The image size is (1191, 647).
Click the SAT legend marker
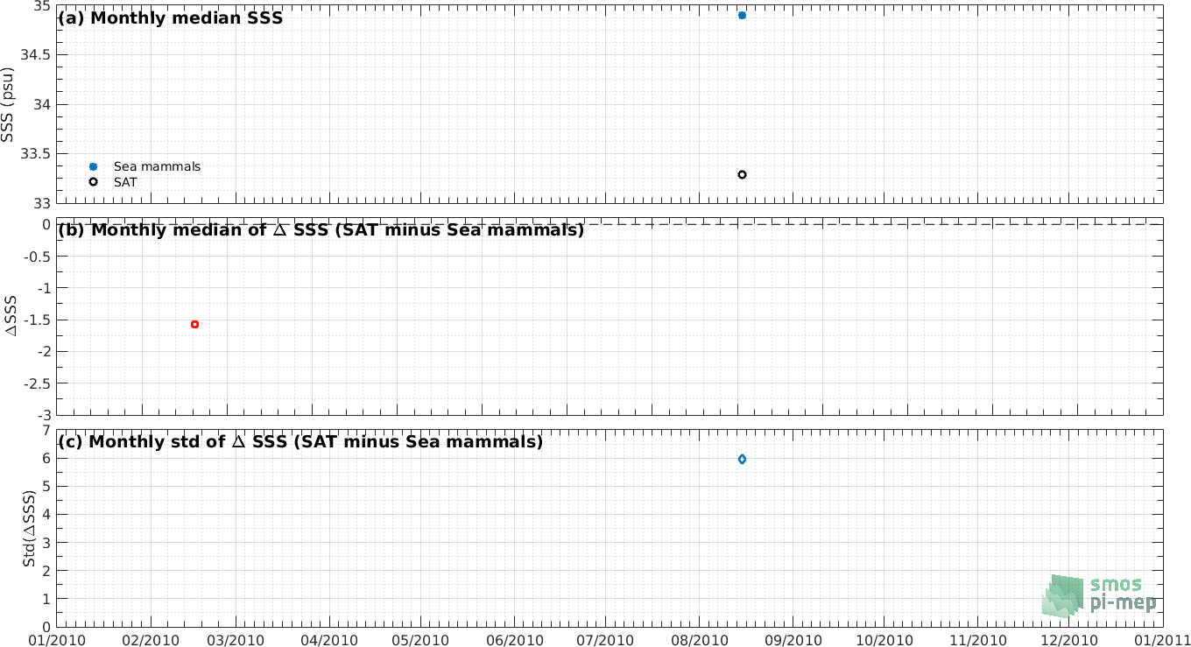(93, 182)
